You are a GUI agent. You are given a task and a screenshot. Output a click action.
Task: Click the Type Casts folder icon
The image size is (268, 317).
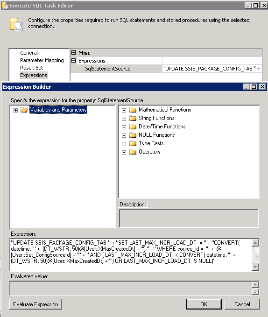click(x=133, y=143)
